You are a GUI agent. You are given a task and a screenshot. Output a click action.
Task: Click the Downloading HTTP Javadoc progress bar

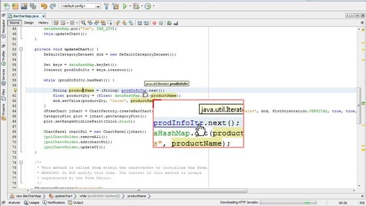pos(288,203)
